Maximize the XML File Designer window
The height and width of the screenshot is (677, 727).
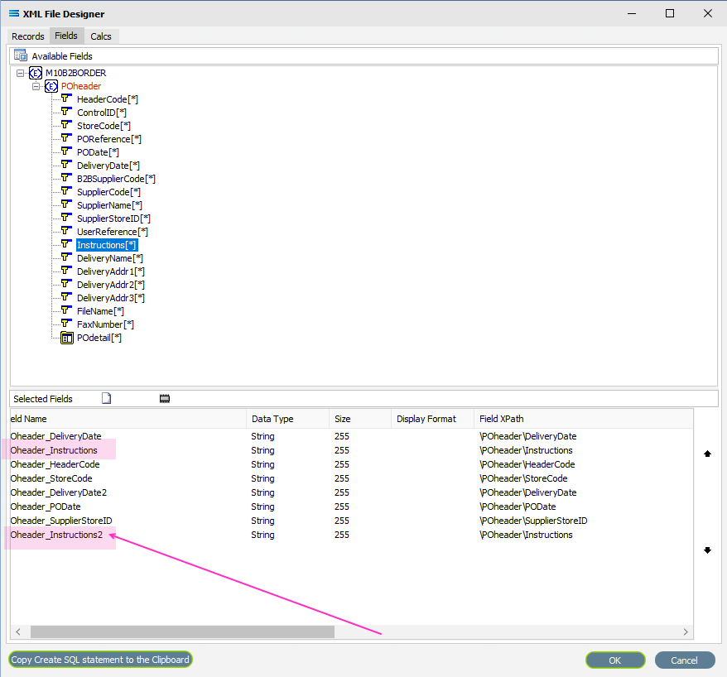tap(670, 13)
